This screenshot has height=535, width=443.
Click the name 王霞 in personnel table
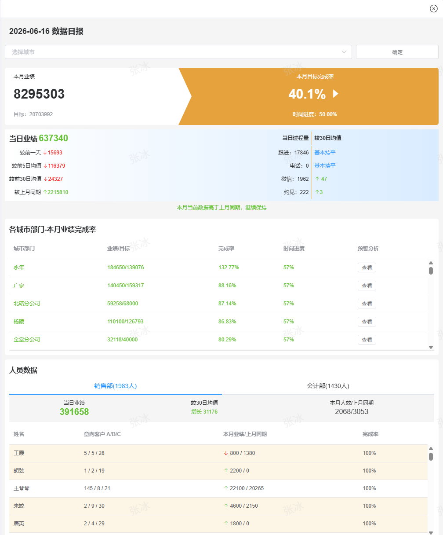(19, 453)
